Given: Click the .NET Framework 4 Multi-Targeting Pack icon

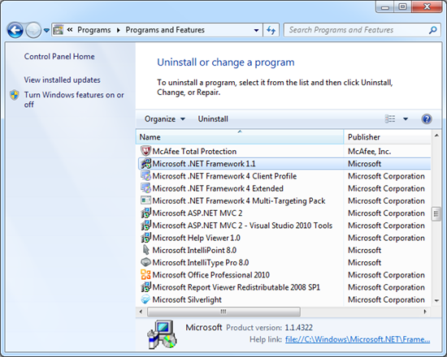Looking at the screenshot, I should 145,200.
